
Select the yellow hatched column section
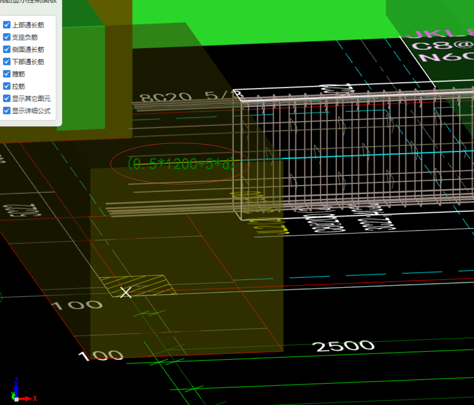coord(138,285)
